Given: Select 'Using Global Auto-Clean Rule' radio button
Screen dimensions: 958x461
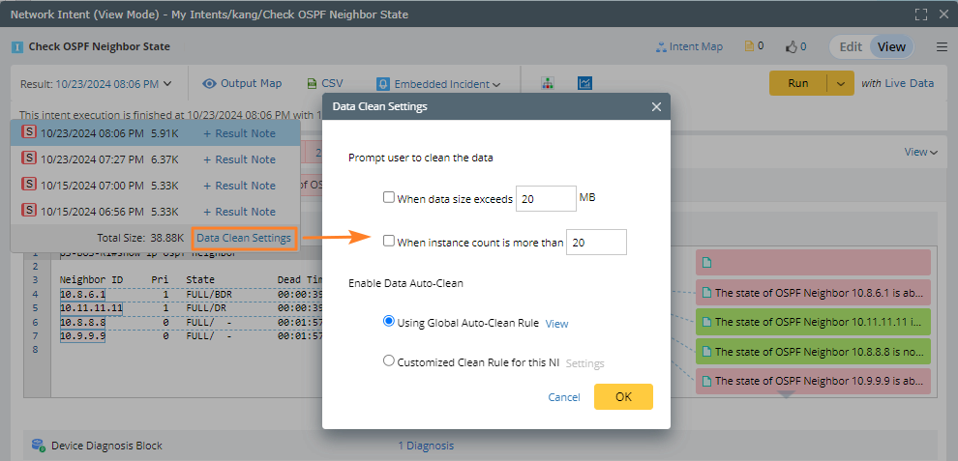Looking at the screenshot, I should pyautogui.click(x=389, y=322).
